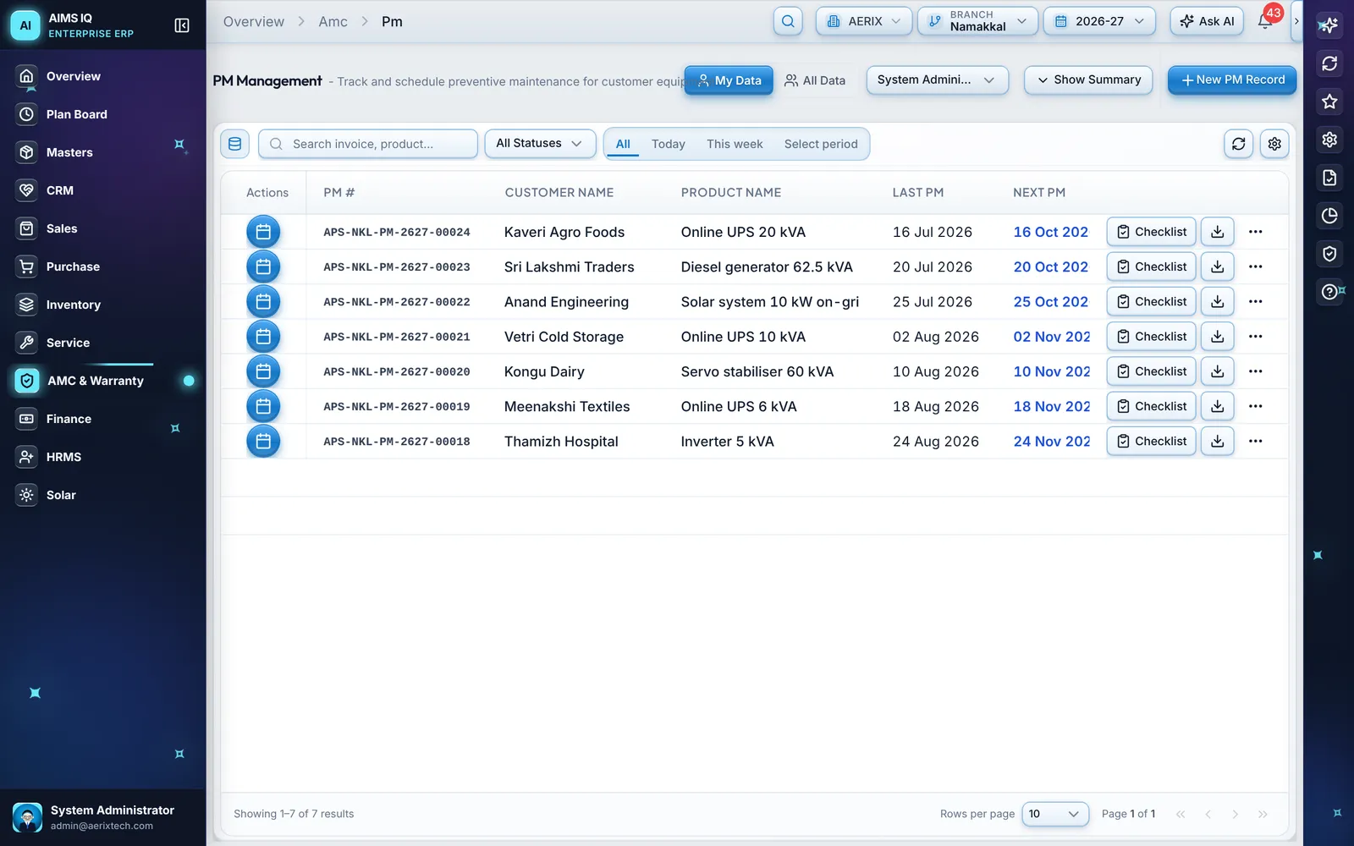Viewport: 1354px width, 846px height.
Task: Open more options for Anand Engineering row
Action: pos(1255,301)
